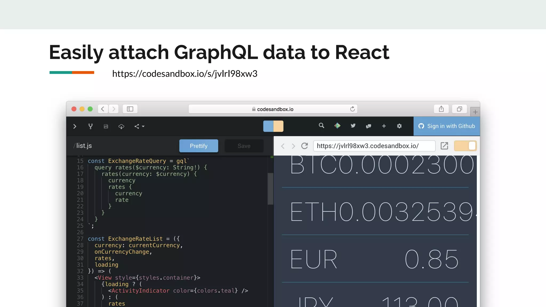Expand the CodeSandbox sidebar chevron
The width and height of the screenshot is (546, 307).
pos(75,126)
